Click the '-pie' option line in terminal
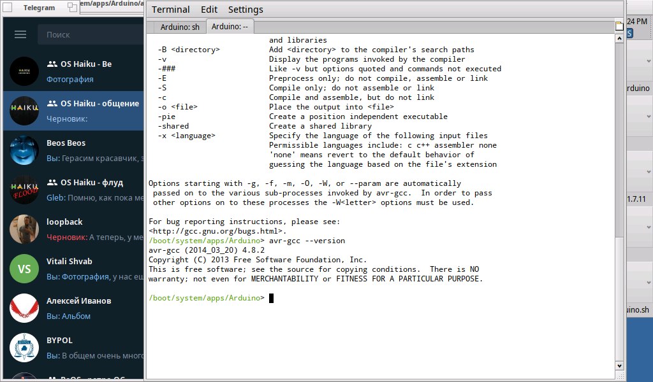Image resolution: width=653 pixels, height=382 pixels. [x=302, y=117]
